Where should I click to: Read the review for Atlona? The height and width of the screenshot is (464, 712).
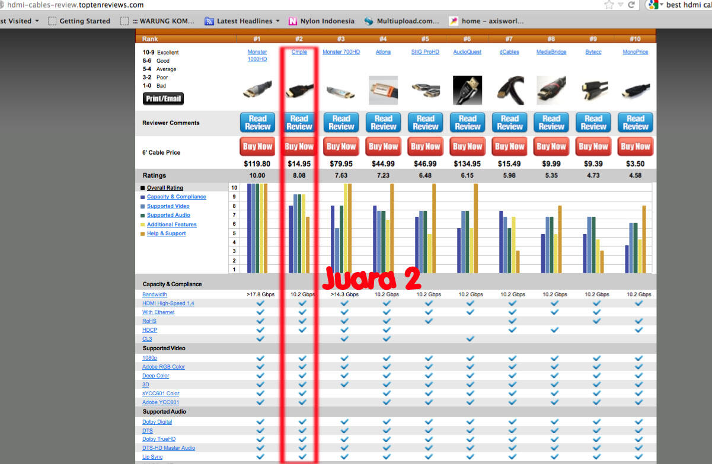[x=383, y=123]
